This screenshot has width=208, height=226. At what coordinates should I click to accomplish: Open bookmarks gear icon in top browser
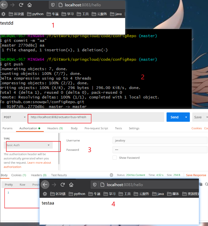click(x=3, y=14)
